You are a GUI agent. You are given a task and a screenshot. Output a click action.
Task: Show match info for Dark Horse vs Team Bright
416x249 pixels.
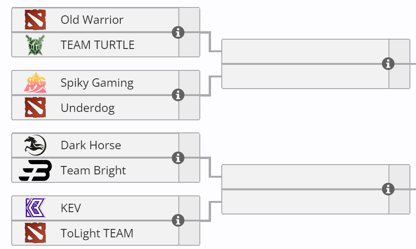[x=178, y=158]
